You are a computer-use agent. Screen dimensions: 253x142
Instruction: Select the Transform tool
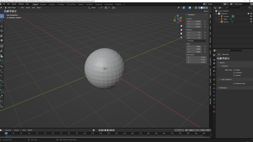click(x=2, y=40)
